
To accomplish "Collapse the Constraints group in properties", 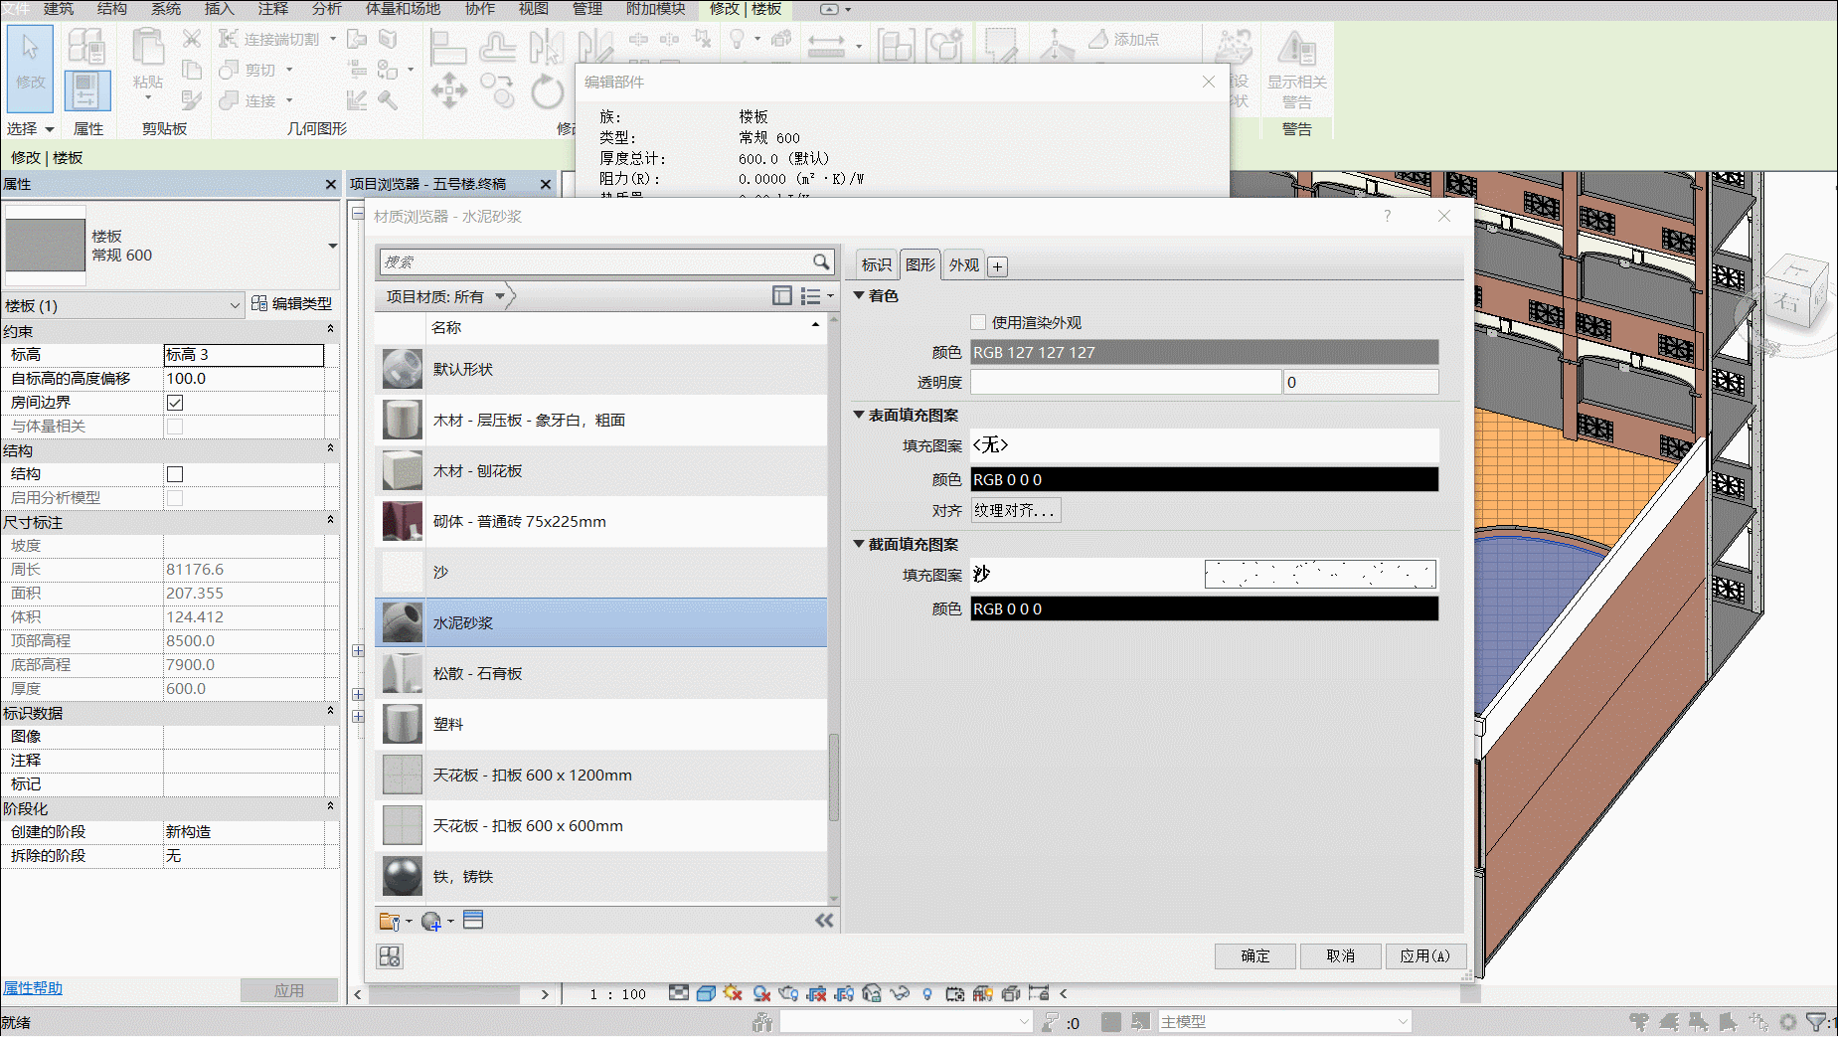I will coord(330,330).
